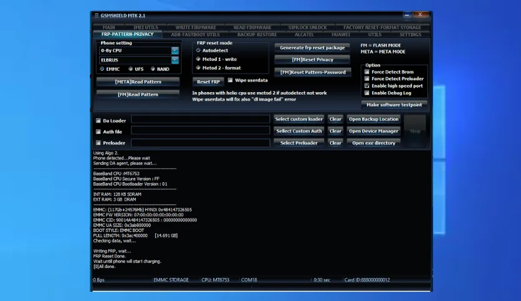Open the BACKUP-RESTORE tab

(x=257, y=34)
